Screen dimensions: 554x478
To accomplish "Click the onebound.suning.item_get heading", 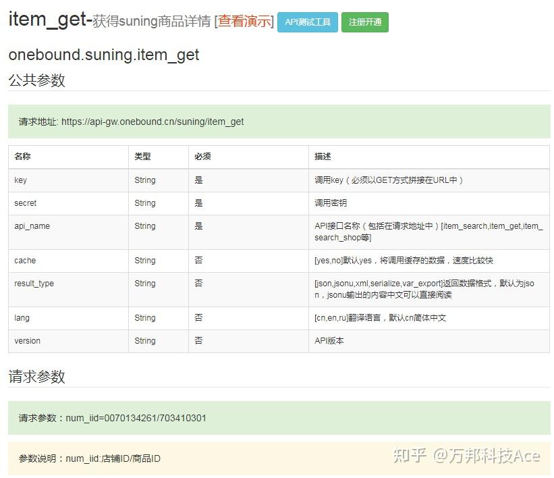I will (103, 55).
